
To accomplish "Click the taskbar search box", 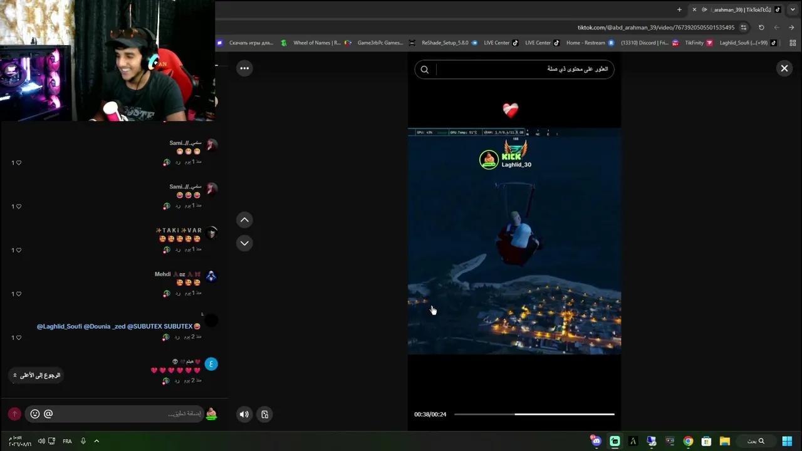I will [755, 441].
